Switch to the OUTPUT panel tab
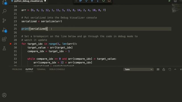 [29, 69]
